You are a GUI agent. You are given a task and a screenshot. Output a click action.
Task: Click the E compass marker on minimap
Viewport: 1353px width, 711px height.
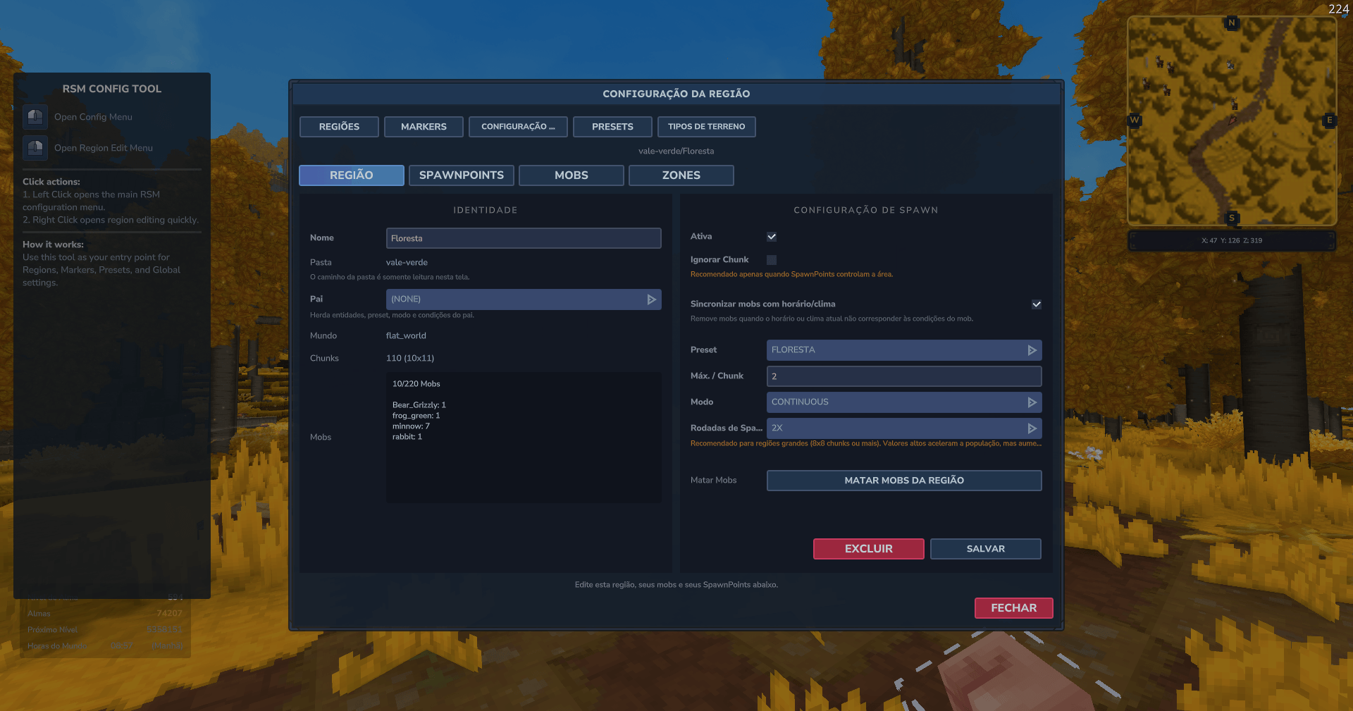pyautogui.click(x=1330, y=120)
